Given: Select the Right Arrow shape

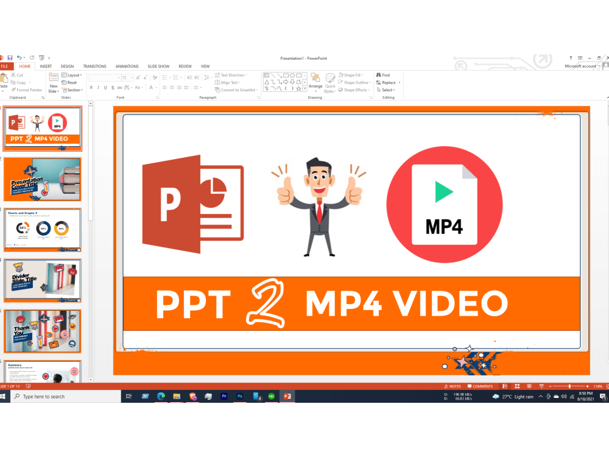Looking at the screenshot, I should click(x=286, y=82).
